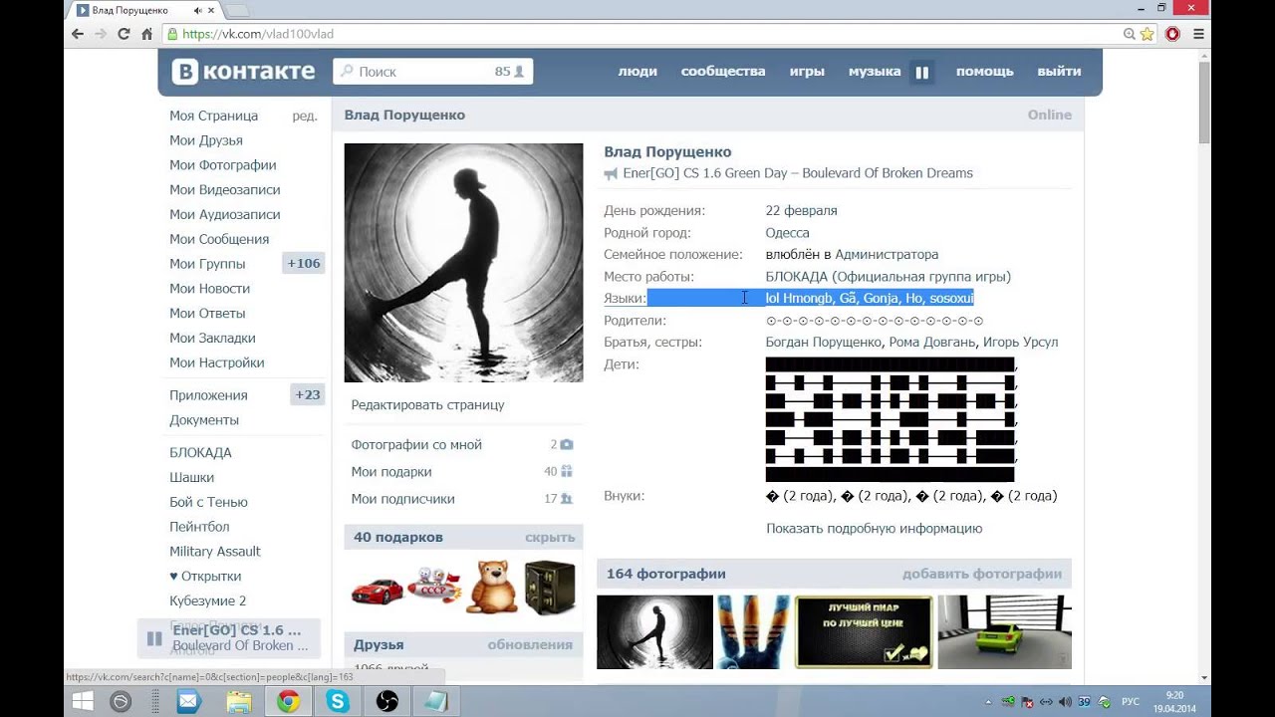Pause the floating mini player
This screenshot has width=1275, height=717.
(154, 638)
